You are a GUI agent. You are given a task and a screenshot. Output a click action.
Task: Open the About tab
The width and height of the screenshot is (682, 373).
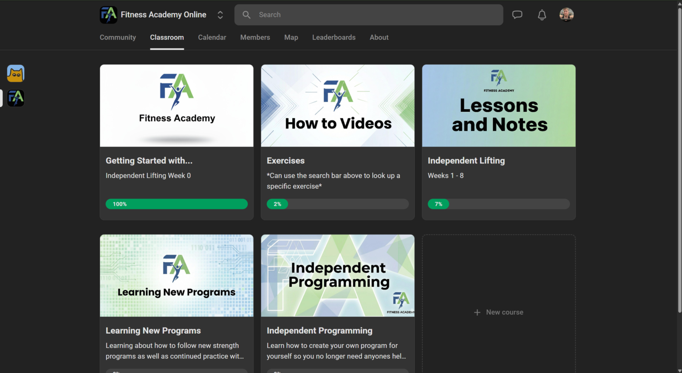pos(379,37)
